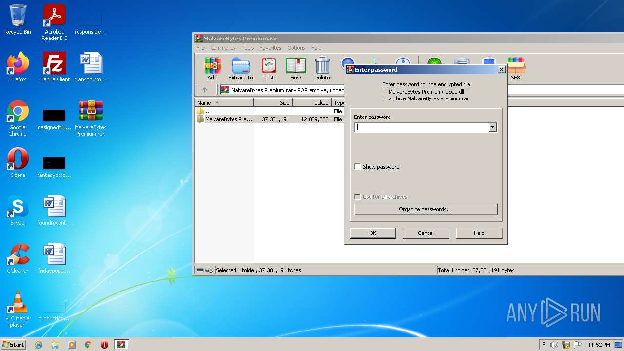This screenshot has height=351, width=624.
Task: Select the fantasyocto... desktop file
Action: (54, 166)
